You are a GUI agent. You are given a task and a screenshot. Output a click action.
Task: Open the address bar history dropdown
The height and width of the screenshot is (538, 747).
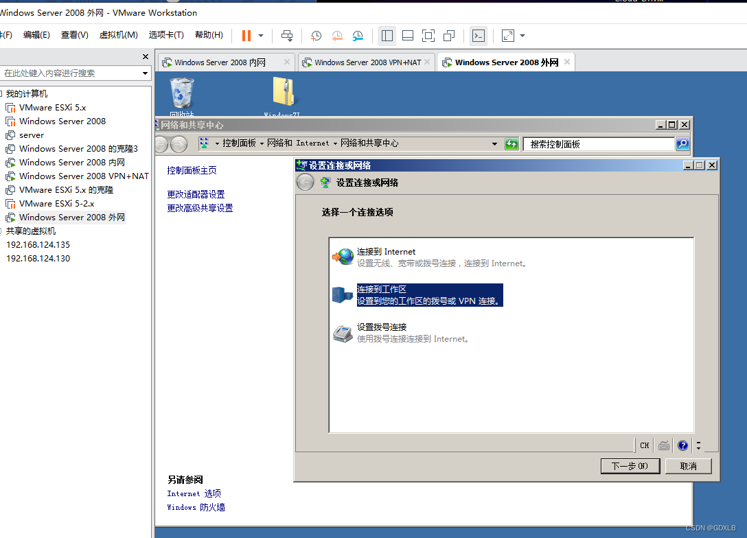click(x=494, y=144)
